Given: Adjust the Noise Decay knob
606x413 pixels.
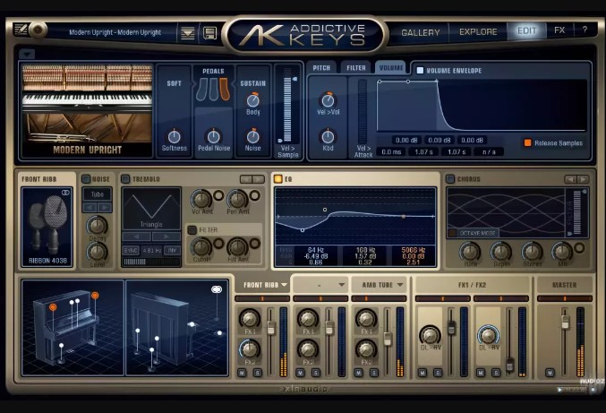Looking at the screenshot, I should (x=97, y=225).
